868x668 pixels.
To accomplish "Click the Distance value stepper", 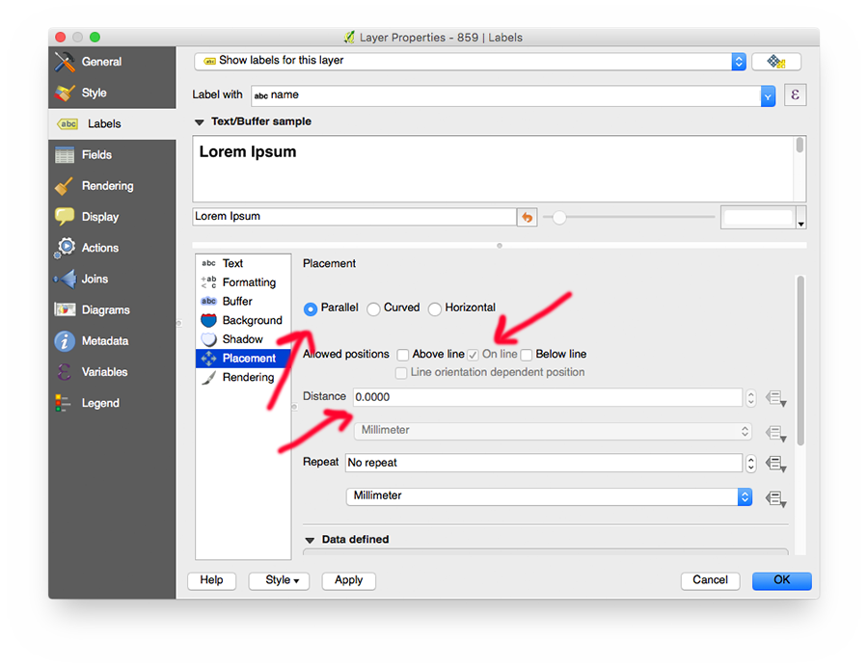I will tap(750, 398).
